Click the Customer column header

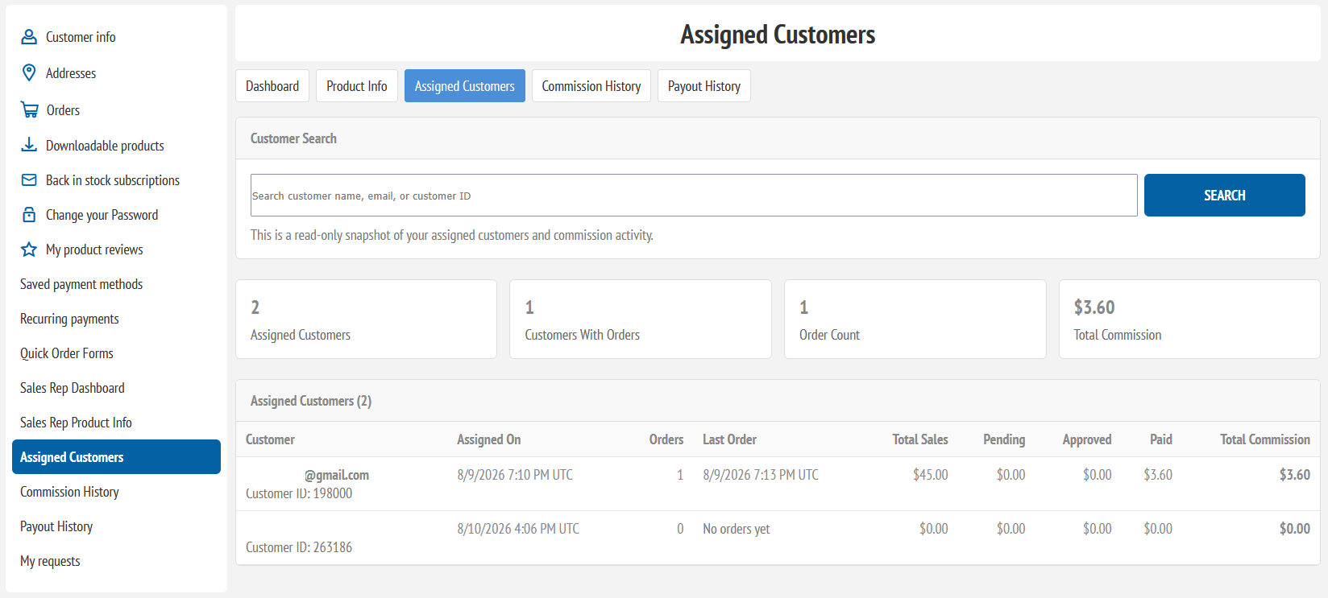pos(270,439)
